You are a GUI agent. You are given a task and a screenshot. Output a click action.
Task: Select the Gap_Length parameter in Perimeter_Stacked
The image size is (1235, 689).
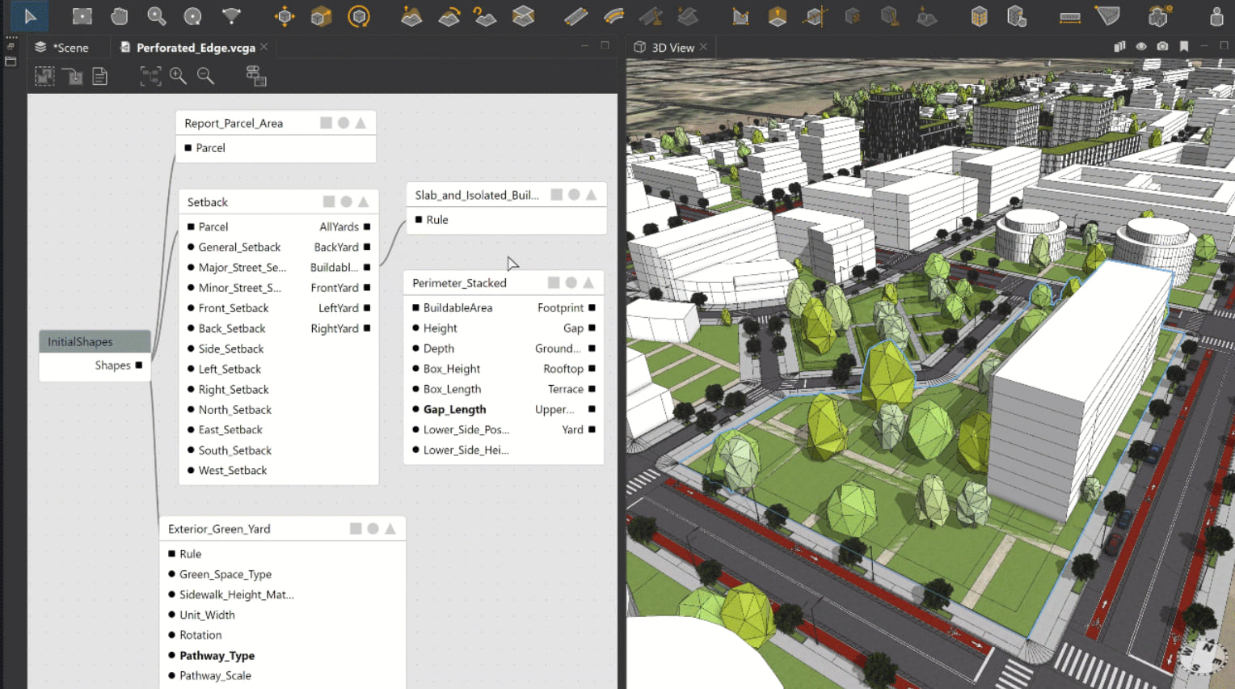coord(454,409)
